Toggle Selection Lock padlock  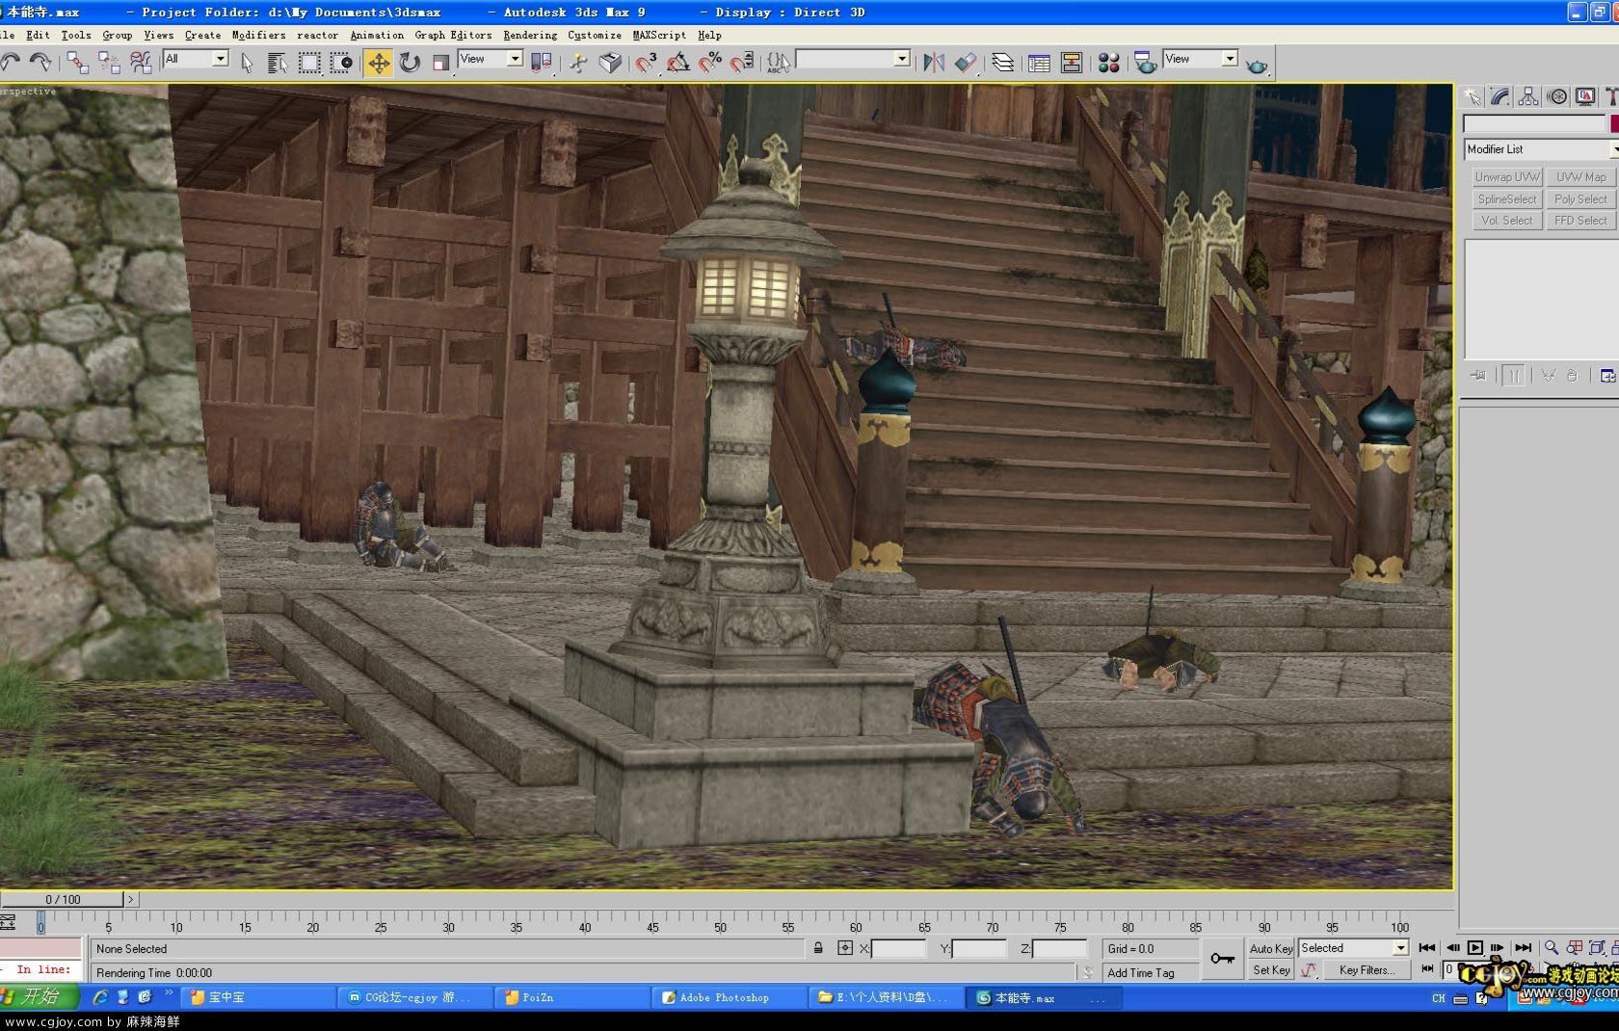(x=818, y=948)
